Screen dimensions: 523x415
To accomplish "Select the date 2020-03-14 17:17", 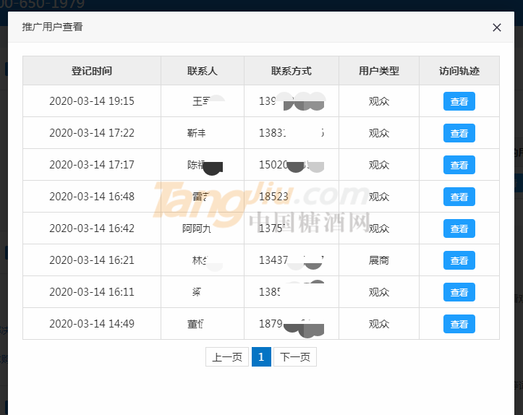I will (92, 165).
